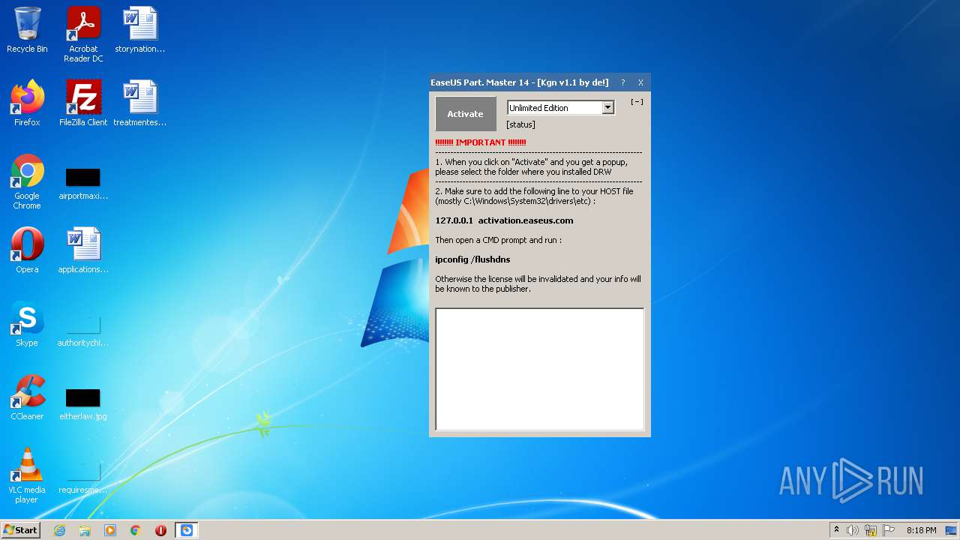Collapse panel with the [ – ] toggle
This screenshot has height=540, width=960.
pyautogui.click(x=637, y=102)
